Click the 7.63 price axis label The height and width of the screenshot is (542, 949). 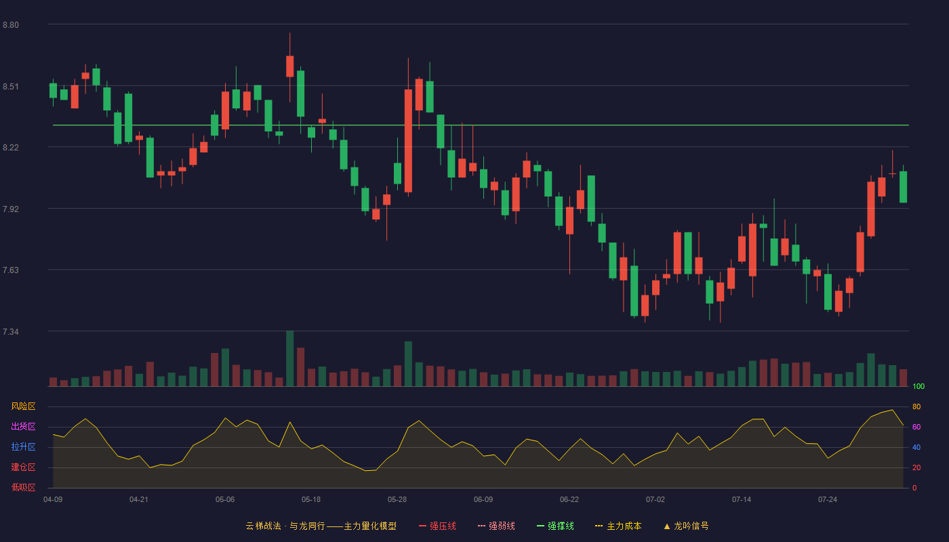pos(11,270)
